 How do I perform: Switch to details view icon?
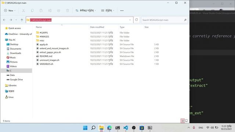[x=182, y=121]
